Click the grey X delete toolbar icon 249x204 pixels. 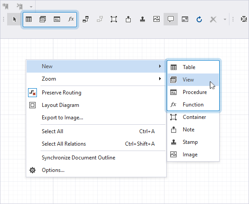(x=213, y=20)
